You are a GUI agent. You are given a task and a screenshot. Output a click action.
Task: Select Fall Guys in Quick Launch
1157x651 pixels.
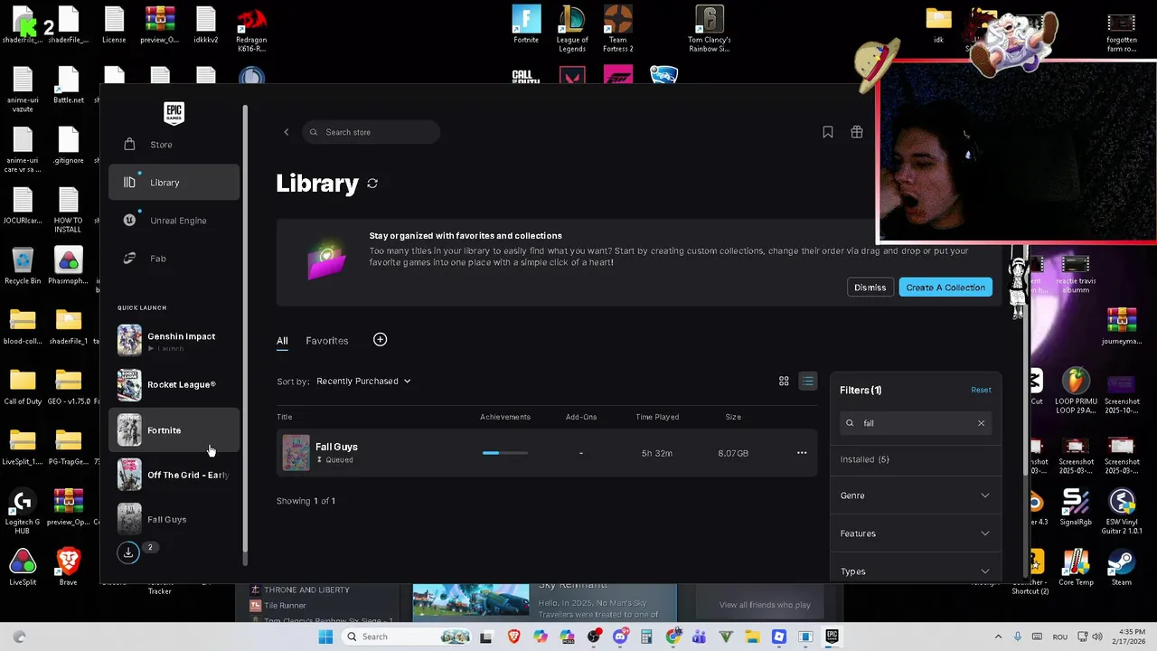click(x=174, y=519)
